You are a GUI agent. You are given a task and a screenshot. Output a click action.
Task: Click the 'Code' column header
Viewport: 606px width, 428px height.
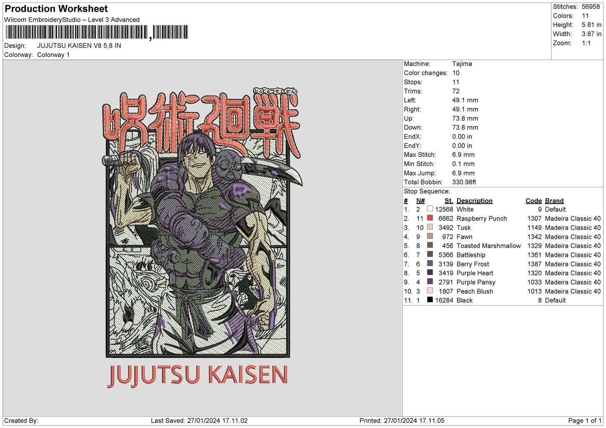coord(533,201)
